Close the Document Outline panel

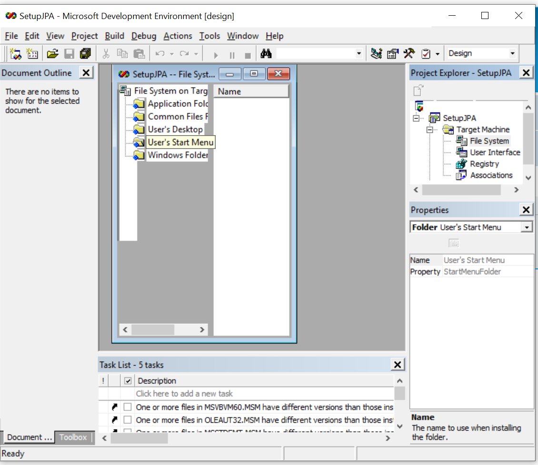tap(86, 73)
